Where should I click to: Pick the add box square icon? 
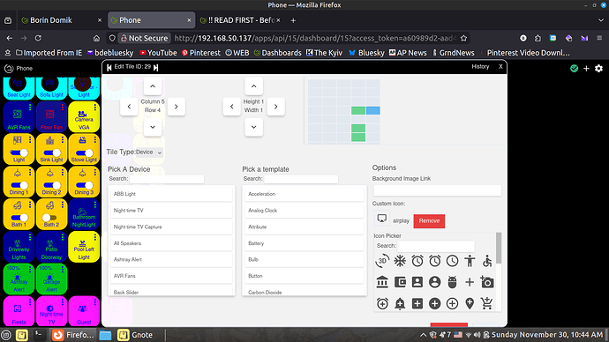417,303
